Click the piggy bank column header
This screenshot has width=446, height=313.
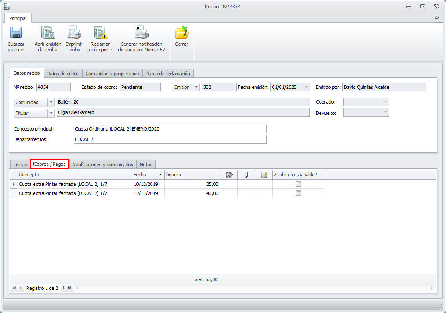point(229,175)
